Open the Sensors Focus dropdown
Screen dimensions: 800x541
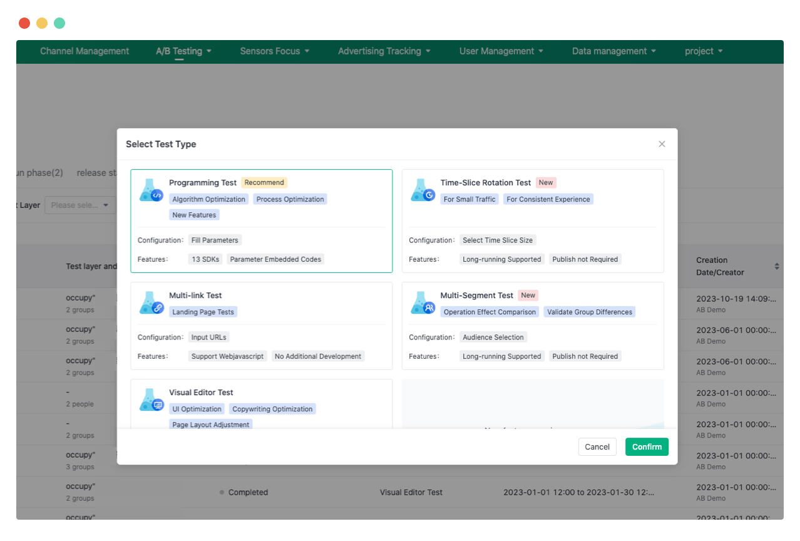pos(274,51)
